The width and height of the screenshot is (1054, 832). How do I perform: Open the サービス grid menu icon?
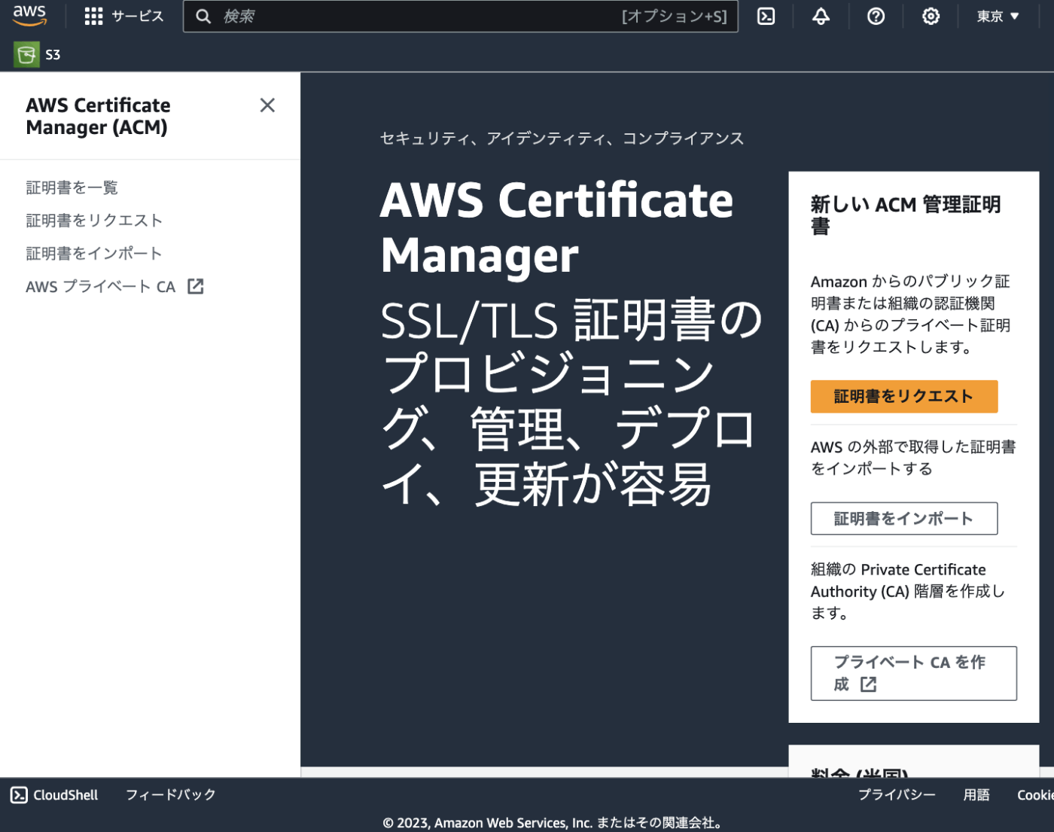(93, 17)
